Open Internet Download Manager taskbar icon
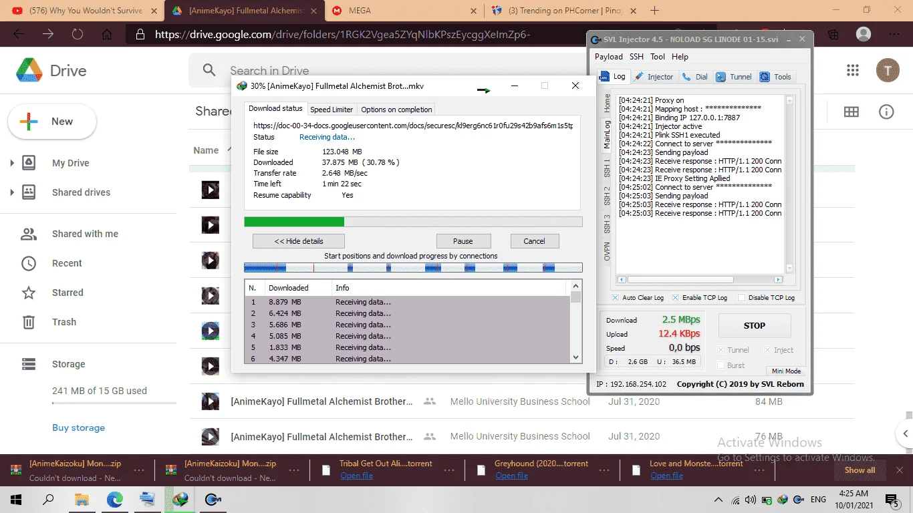 point(180,499)
